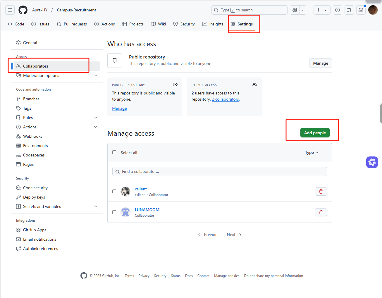Delete collaborator csilent with trash icon
The width and height of the screenshot is (382, 298).
click(321, 192)
